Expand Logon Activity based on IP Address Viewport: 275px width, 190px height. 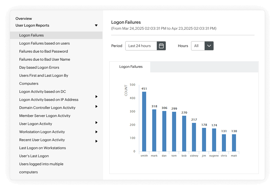96,99
